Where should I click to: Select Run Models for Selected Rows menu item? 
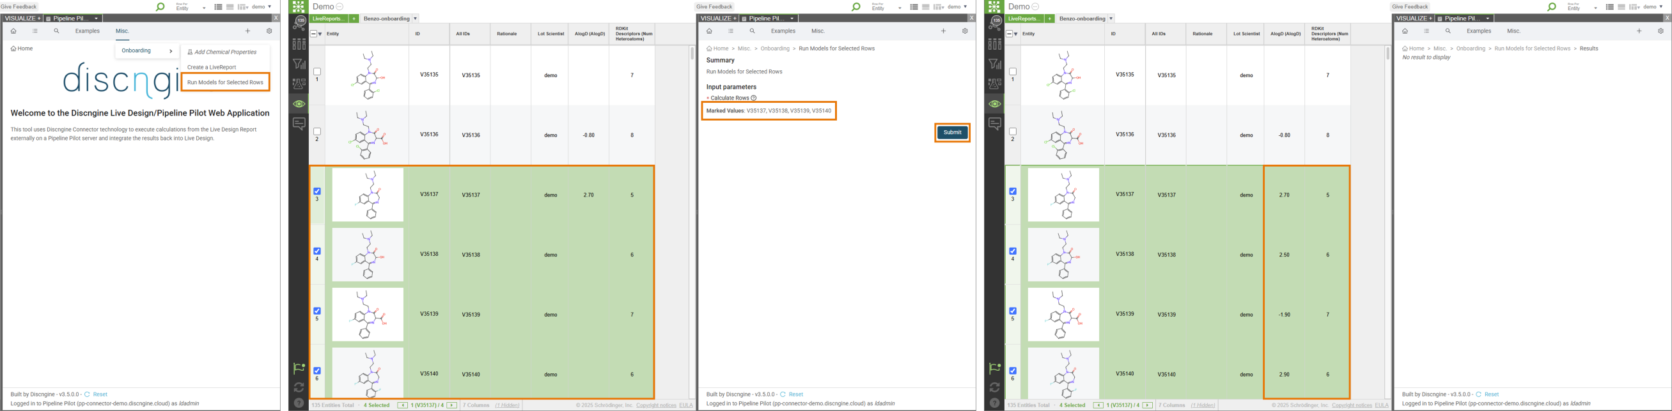pyautogui.click(x=225, y=82)
